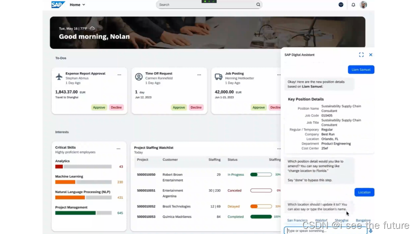This screenshot has width=417, height=234.
Task: Open the user profile avatar
Action: coord(363,5)
